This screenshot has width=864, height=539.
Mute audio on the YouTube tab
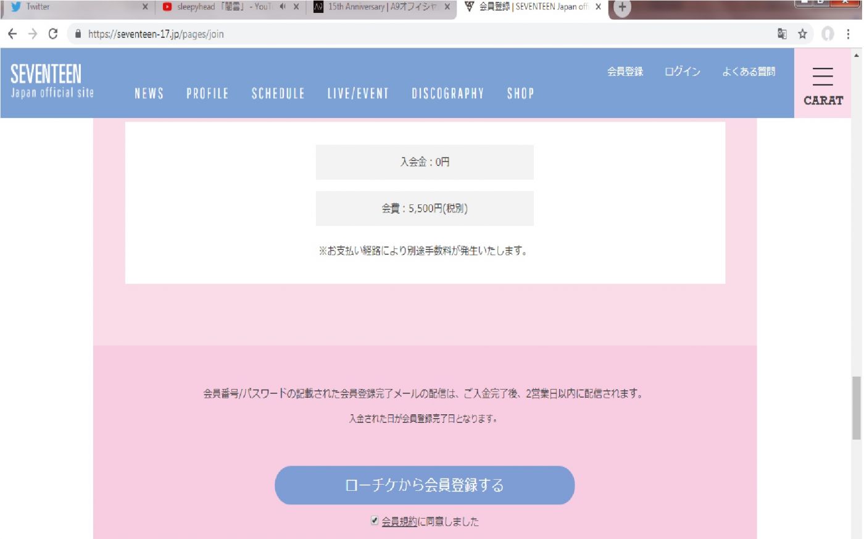[x=283, y=7]
